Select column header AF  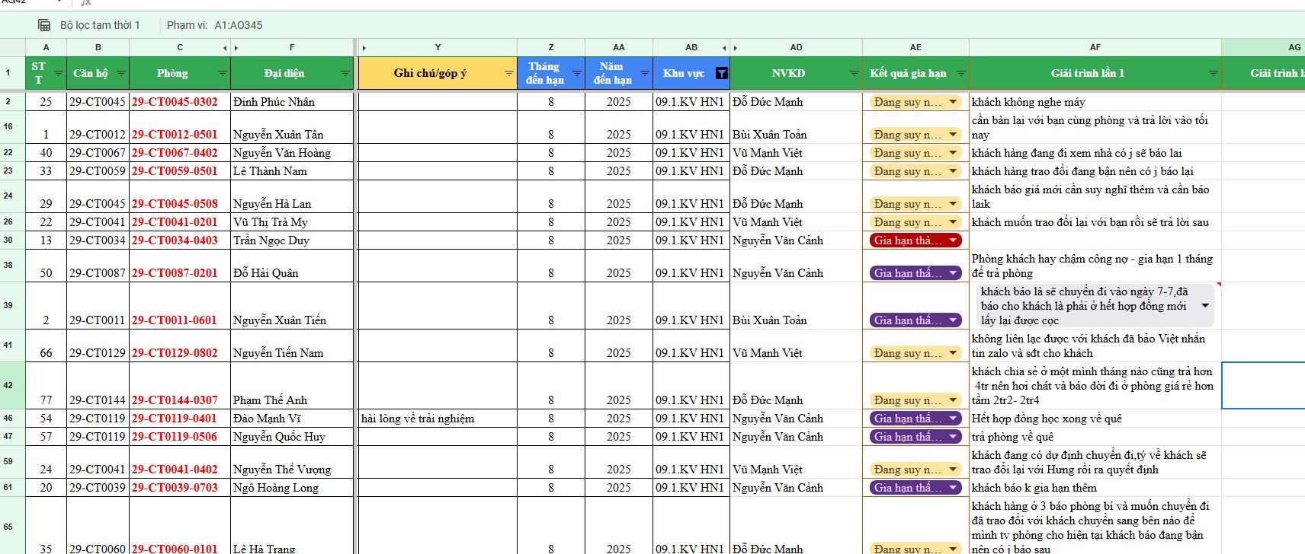tap(1095, 47)
